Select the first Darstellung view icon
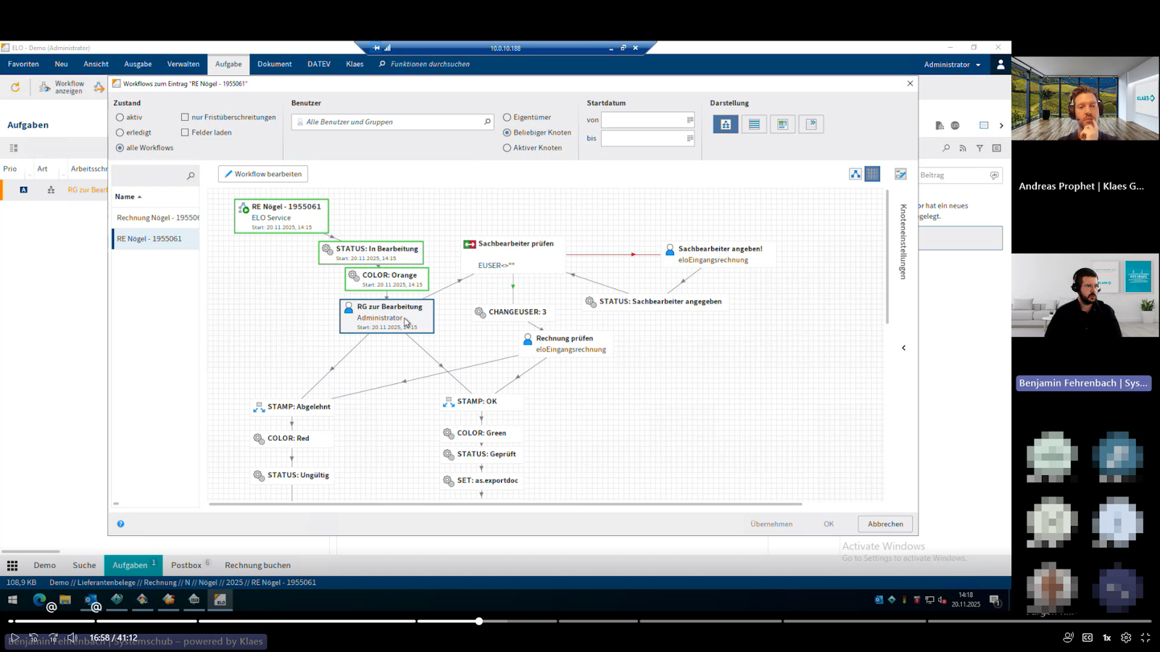This screenshot has height=652, width=1160. 725,125
